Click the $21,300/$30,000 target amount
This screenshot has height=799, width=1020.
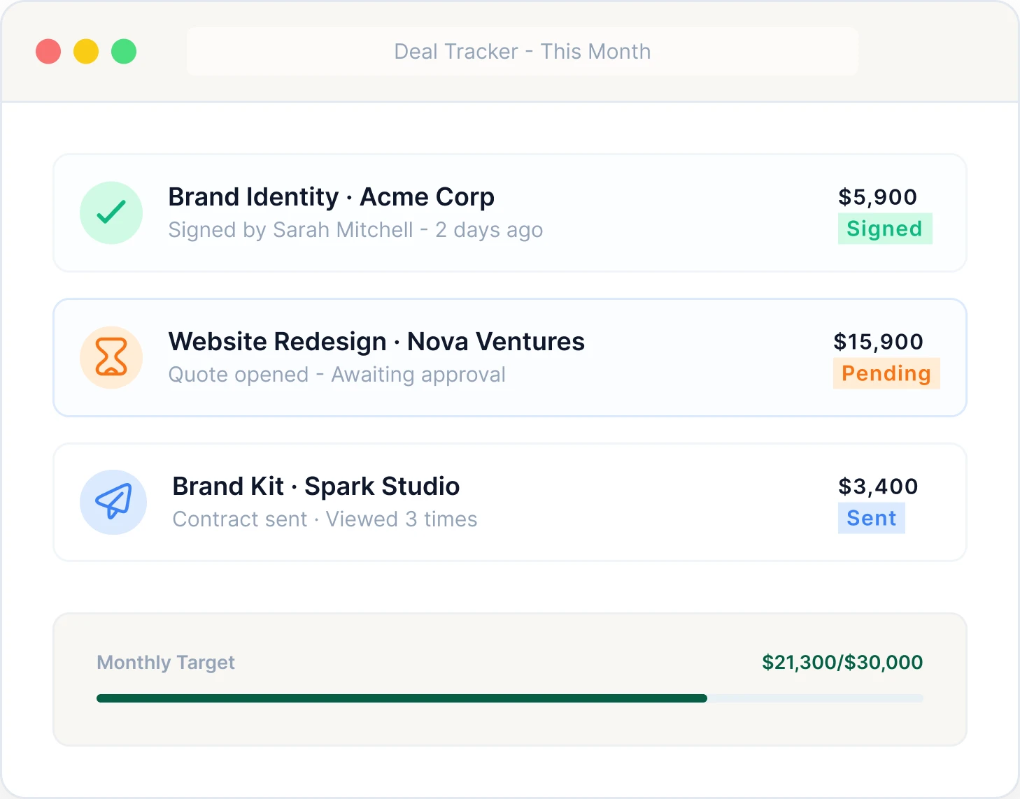(x=842, y=662)
